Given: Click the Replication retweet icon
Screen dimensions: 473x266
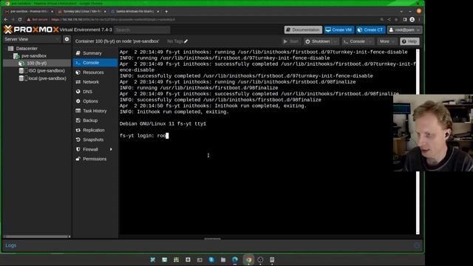Looking at the screenshot, I should pos(78,130).
